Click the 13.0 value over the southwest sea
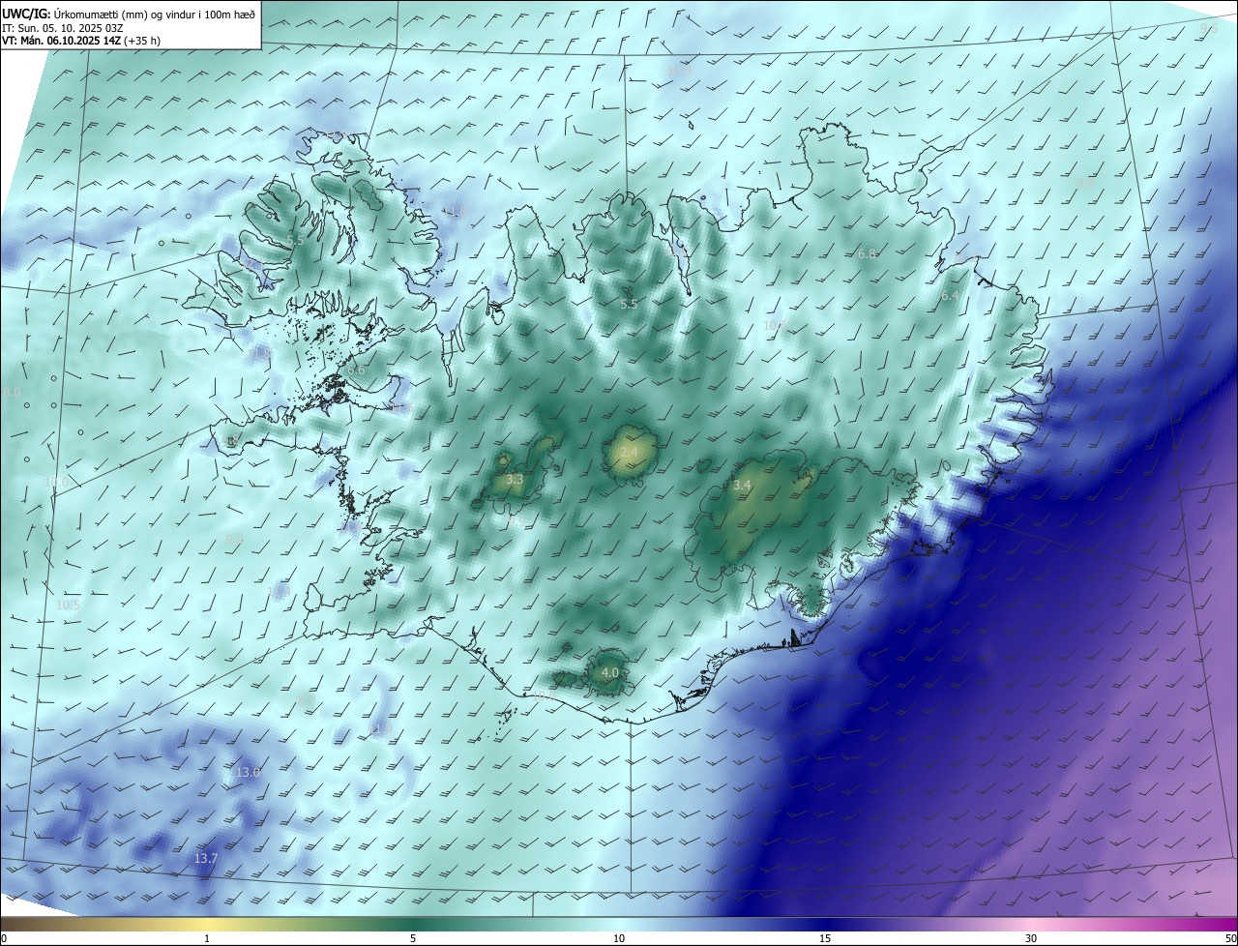The height and width of the screenshot is (946, 1238). tap(248, 772)
